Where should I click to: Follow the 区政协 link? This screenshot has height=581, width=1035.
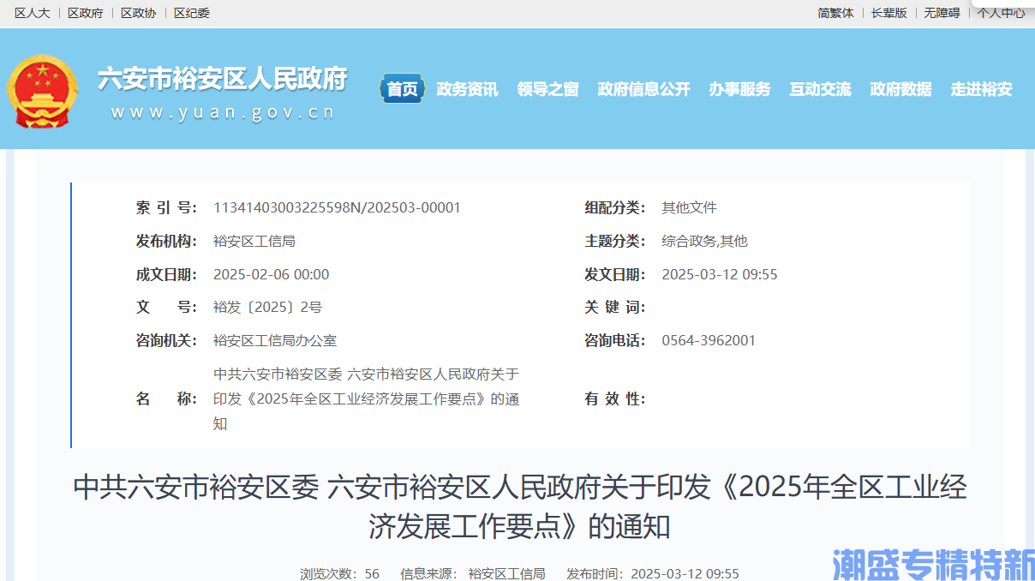139,13
